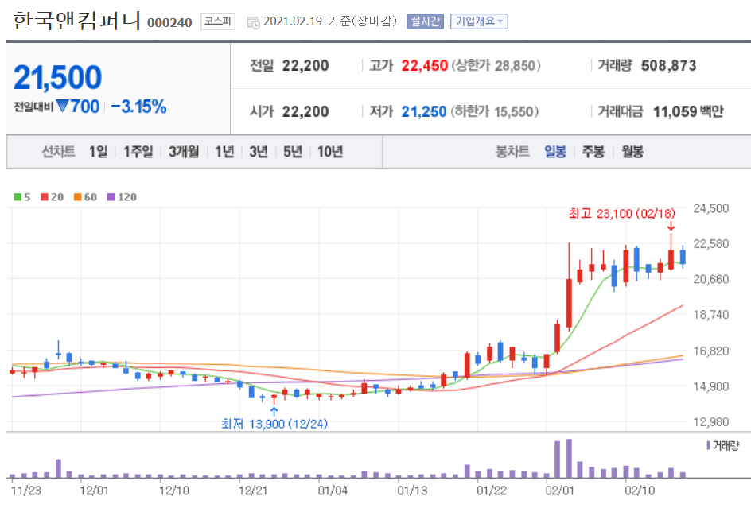Click the 선차트 label
Image resolution: width=751 pixels, height=508 pixels.
coord(58,152)
